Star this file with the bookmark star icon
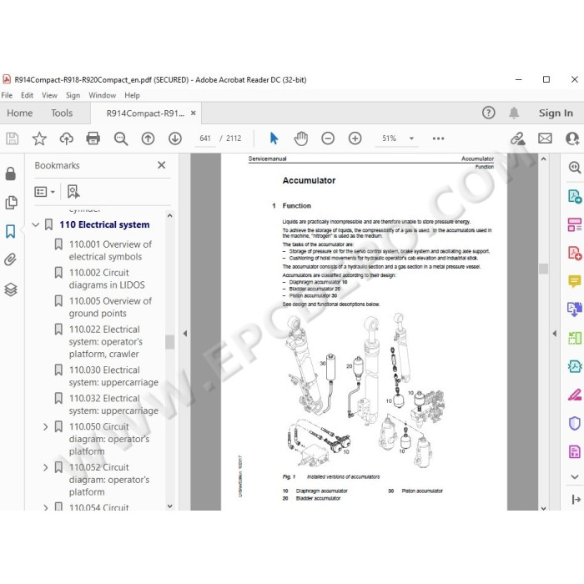The height and width of the screenshot is (584, 584). (39, 138)
